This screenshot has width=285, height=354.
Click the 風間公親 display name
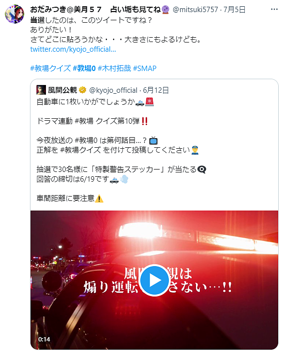click(x=62, y=90)
